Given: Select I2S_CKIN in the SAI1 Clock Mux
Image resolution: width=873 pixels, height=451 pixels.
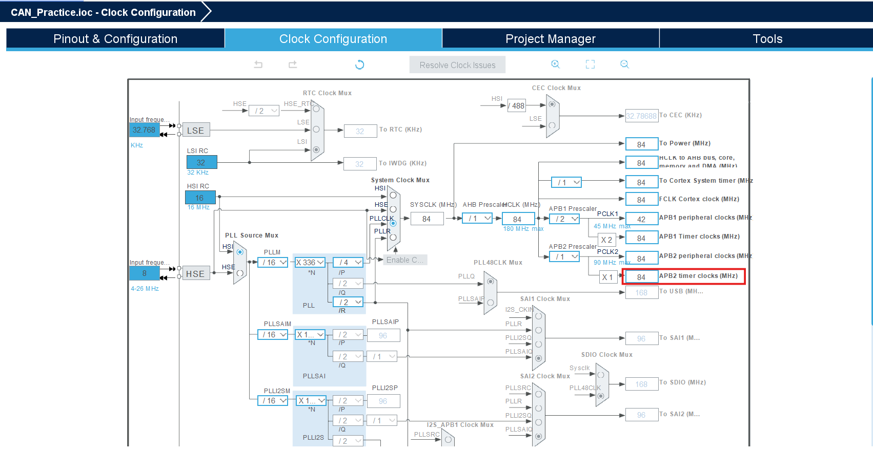Looking at the screenshot, I should coord(538,316).
